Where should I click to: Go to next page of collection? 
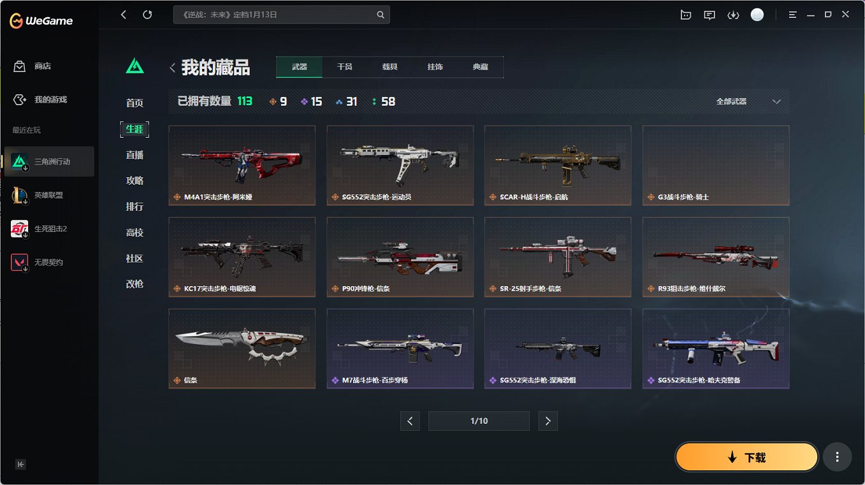(548, 421)
